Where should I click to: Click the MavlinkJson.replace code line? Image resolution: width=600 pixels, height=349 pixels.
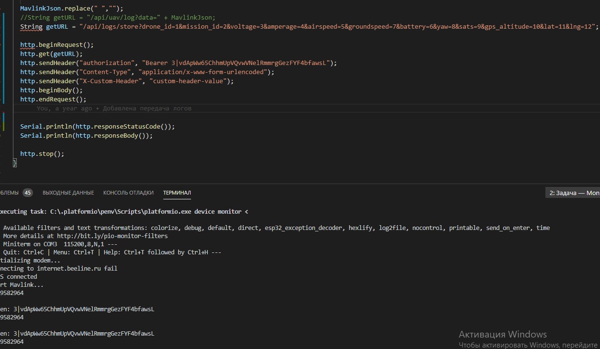pos(71,9)
